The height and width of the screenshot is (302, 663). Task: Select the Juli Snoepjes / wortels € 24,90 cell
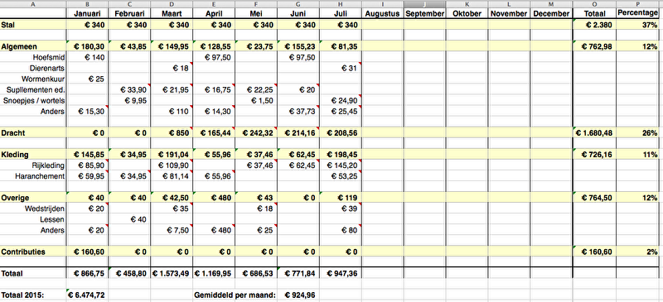pos(341,100)
